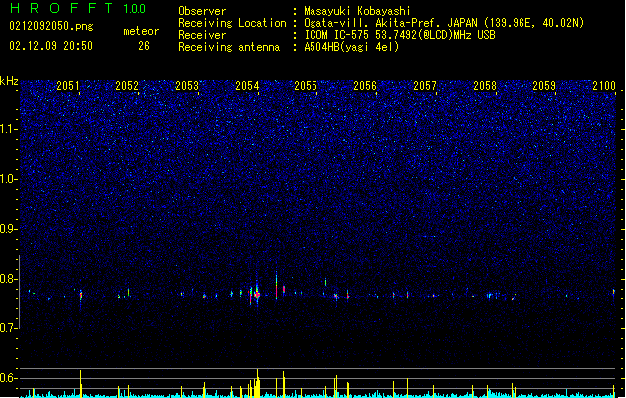Click the 'Receiving antenna' label

pyautogui.click(x=229, y=47)
